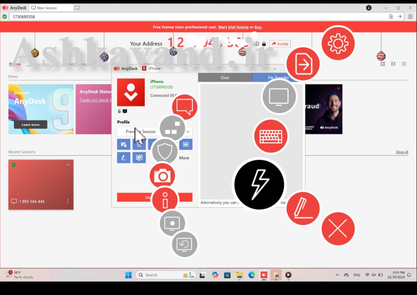Open AnyDesk hamburger main menu
The width and height of the screenshot is (417, 295).
410,17
